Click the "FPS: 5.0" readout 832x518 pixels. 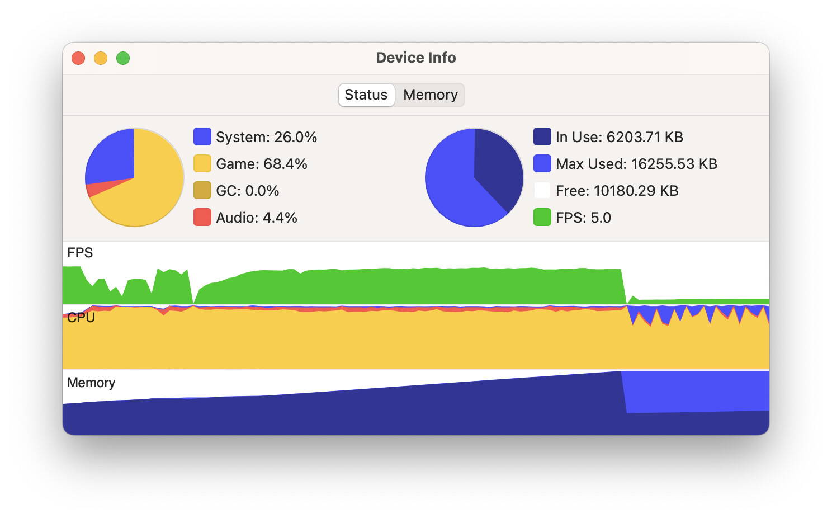click(x=583, y=218)
